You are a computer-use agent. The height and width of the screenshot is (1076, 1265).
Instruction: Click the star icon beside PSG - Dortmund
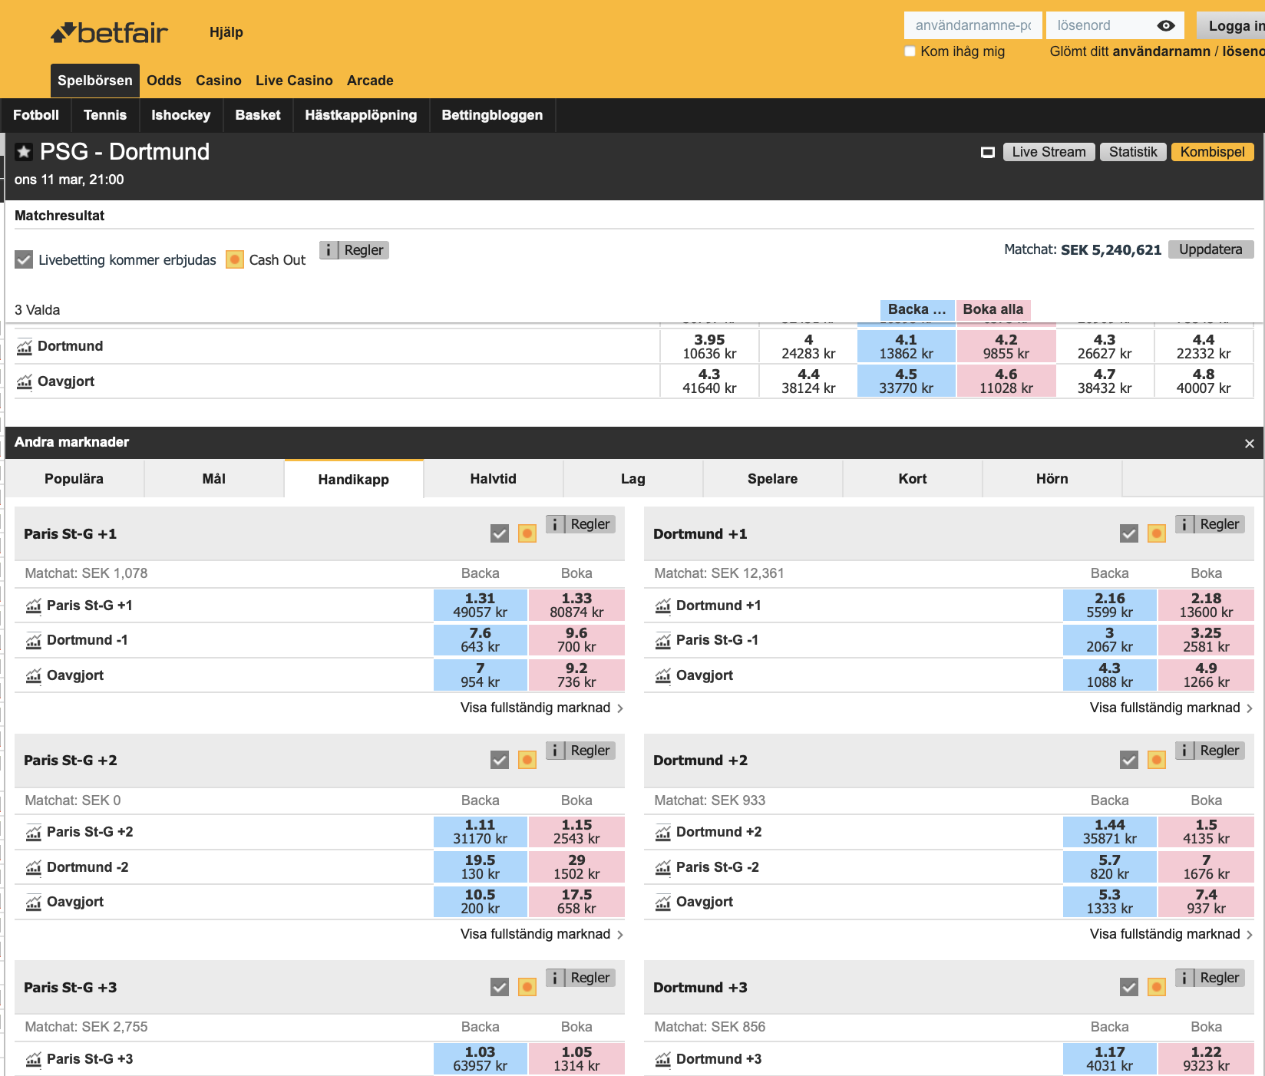pyautogui.click(x=23, y=151)
